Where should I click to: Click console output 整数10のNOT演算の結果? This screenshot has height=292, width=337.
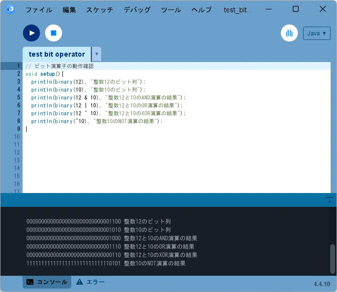pyautogui.click(x=155, y=263)
